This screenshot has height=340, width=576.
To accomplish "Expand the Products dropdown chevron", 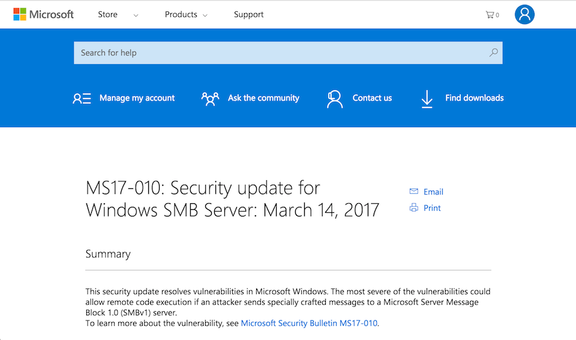I will point(205,16).
